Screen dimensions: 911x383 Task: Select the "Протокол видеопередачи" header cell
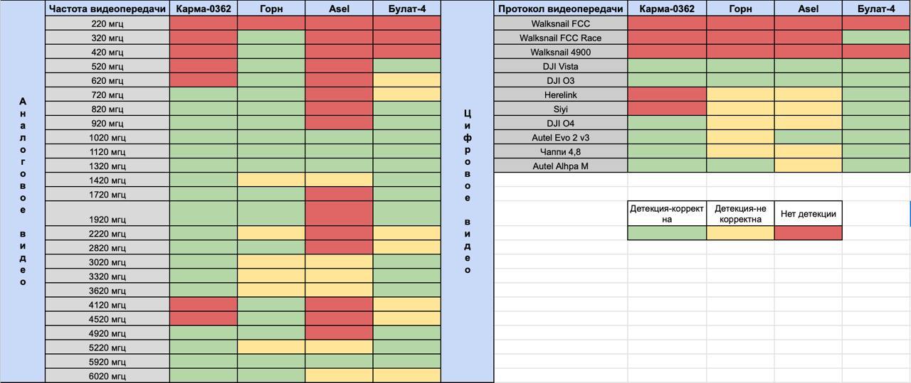click(561, 9)
